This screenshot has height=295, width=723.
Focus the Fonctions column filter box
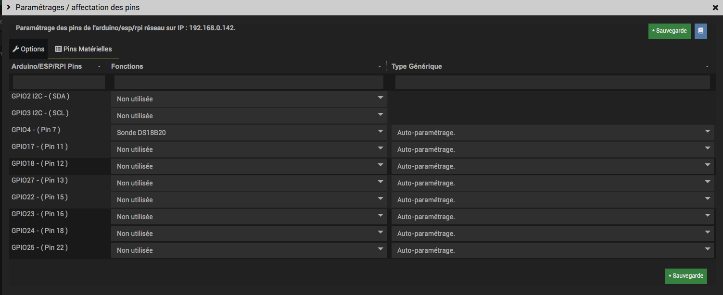click(x=249, y=82)
